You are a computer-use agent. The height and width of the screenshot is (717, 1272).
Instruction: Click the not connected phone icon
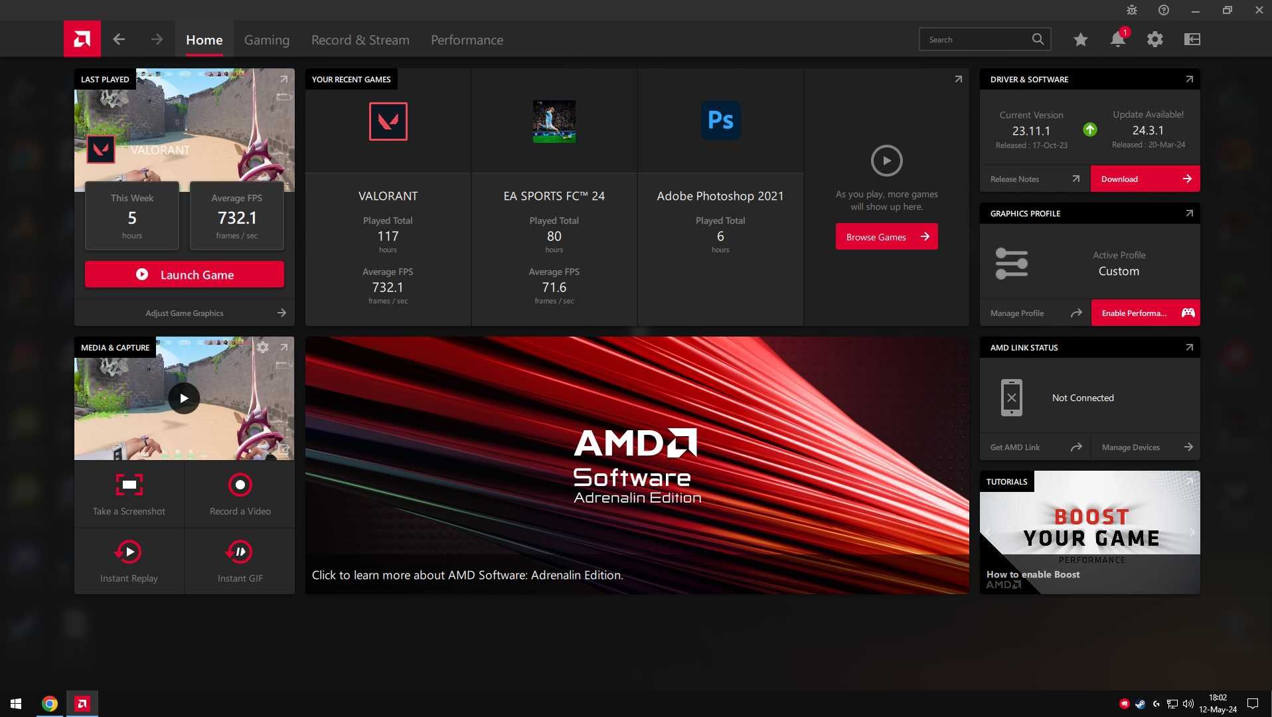coord(1012,398)
